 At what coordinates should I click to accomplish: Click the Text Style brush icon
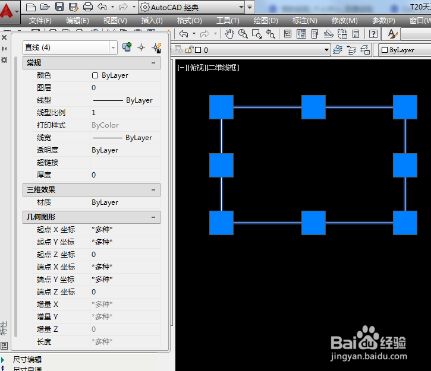392,34
